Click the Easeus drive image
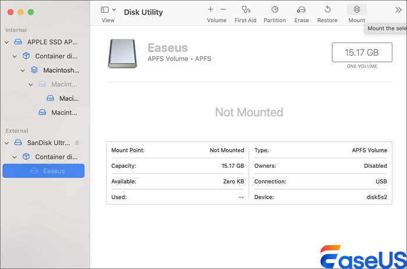Viewport: 407px width, 269px height. (x=122, y=54)
